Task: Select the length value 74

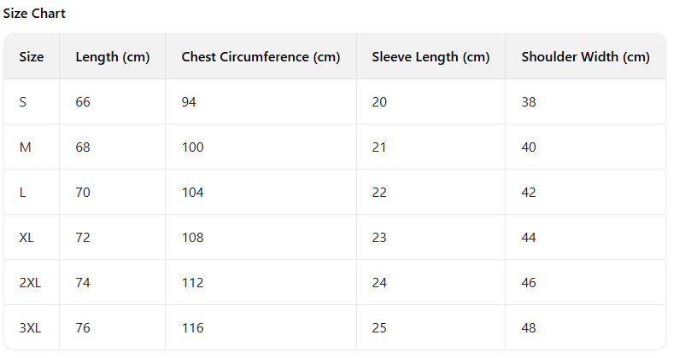Action: (x=83, y=283)
